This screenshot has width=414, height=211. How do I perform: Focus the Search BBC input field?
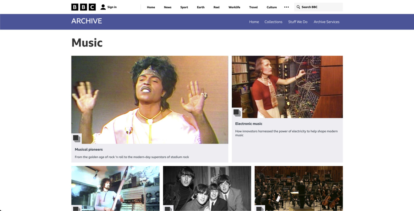click(x=321, y=7)
